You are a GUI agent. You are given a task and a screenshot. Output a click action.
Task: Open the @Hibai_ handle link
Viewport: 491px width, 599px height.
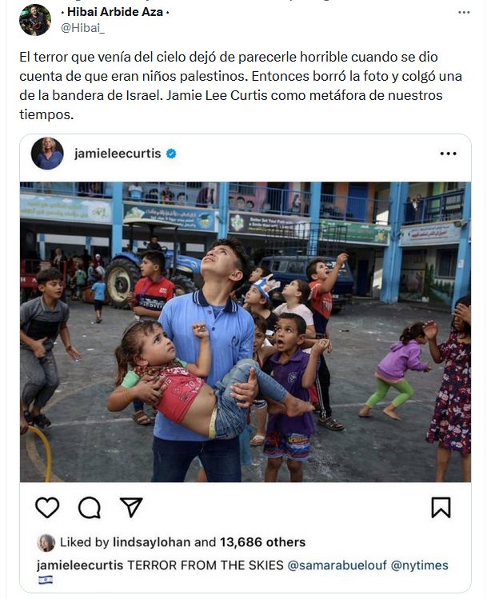click(x=82, y=28)
